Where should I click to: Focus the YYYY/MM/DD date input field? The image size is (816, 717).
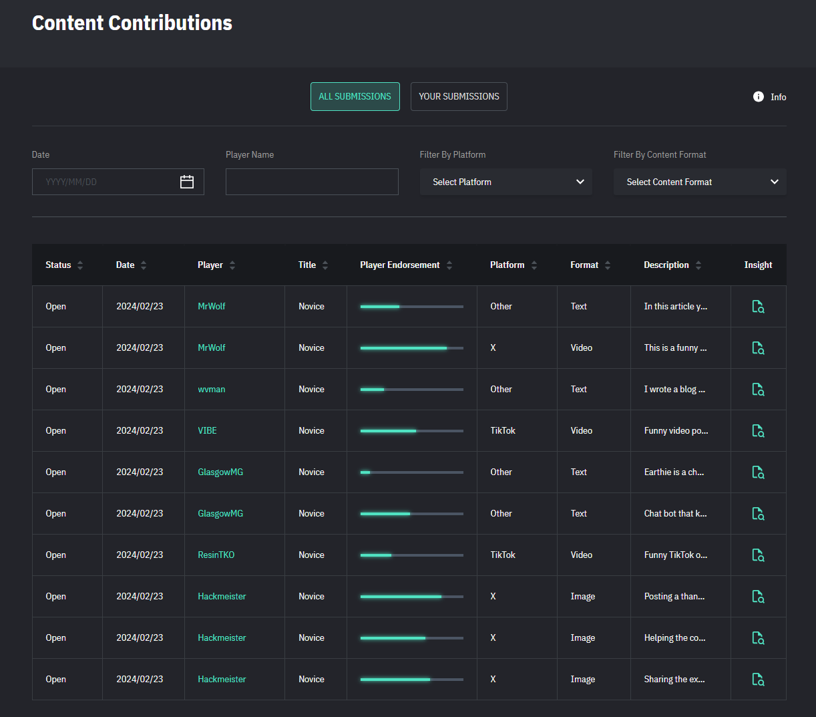pos(104,182)
